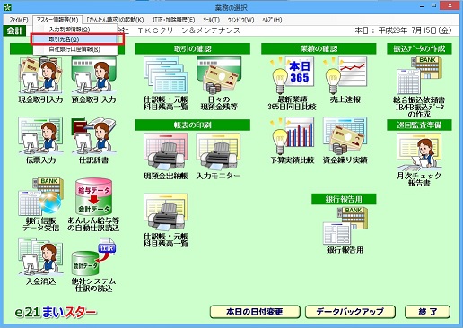Open the ヘルプ(H) menu
This screenshot has height=328, width=463.
point(272,20)
